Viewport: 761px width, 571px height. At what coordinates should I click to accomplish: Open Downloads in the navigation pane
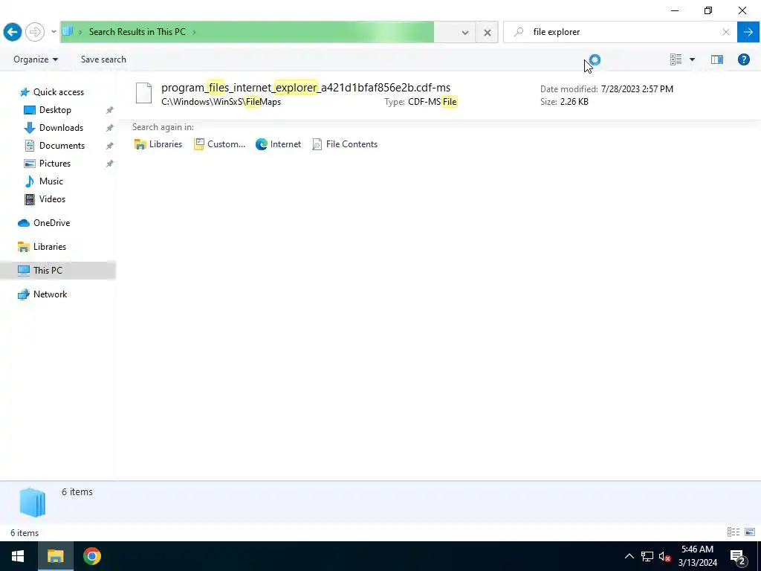point(61,128)
